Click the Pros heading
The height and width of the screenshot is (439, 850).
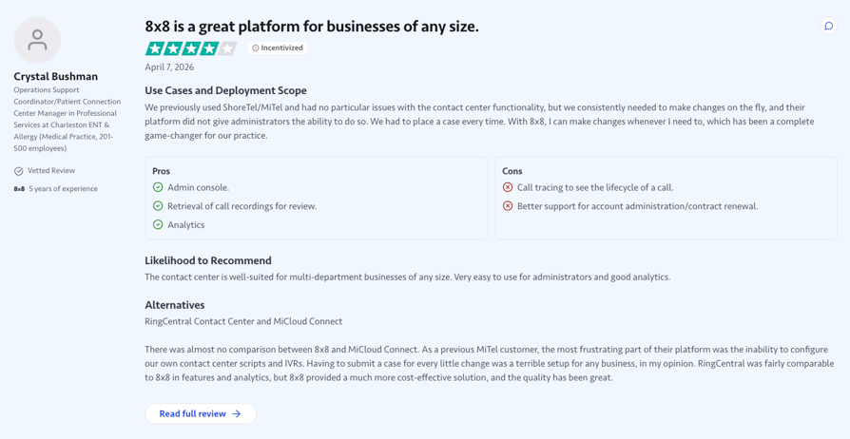(x=161, y=171)
